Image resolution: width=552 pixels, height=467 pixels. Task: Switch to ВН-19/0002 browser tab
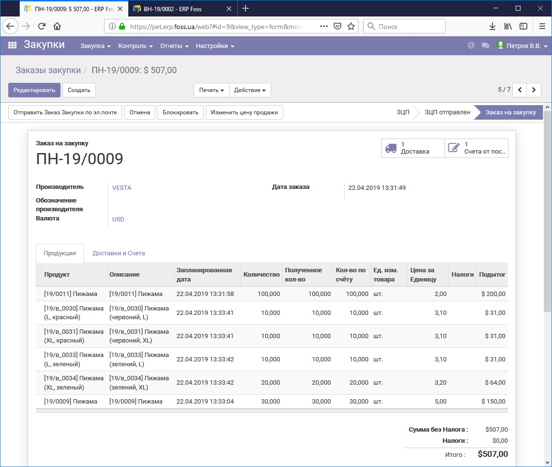[183, 9]
